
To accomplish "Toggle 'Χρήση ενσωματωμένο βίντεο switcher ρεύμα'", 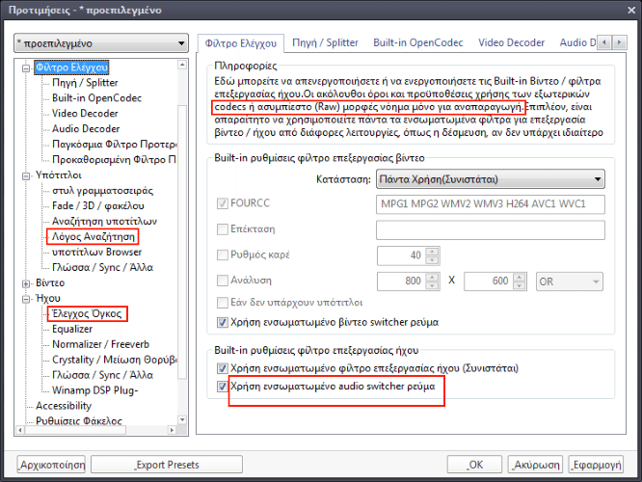I will pyautogui.click(x=223, y=323).
